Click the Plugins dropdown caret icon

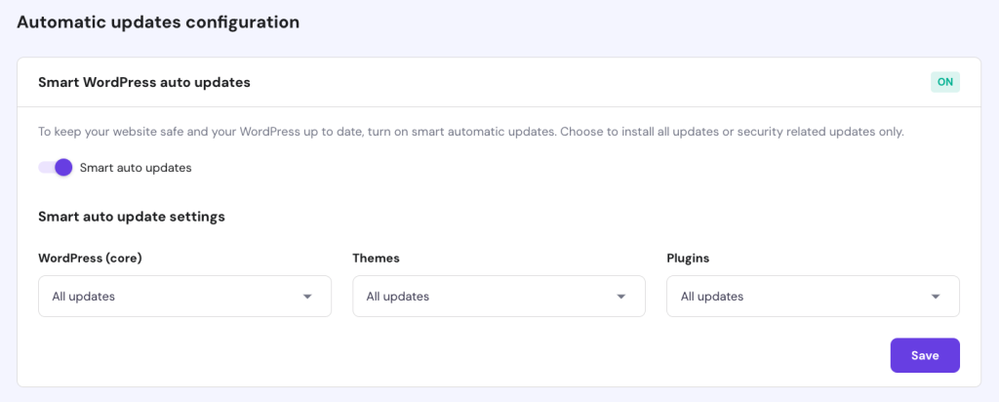[936, 297]
